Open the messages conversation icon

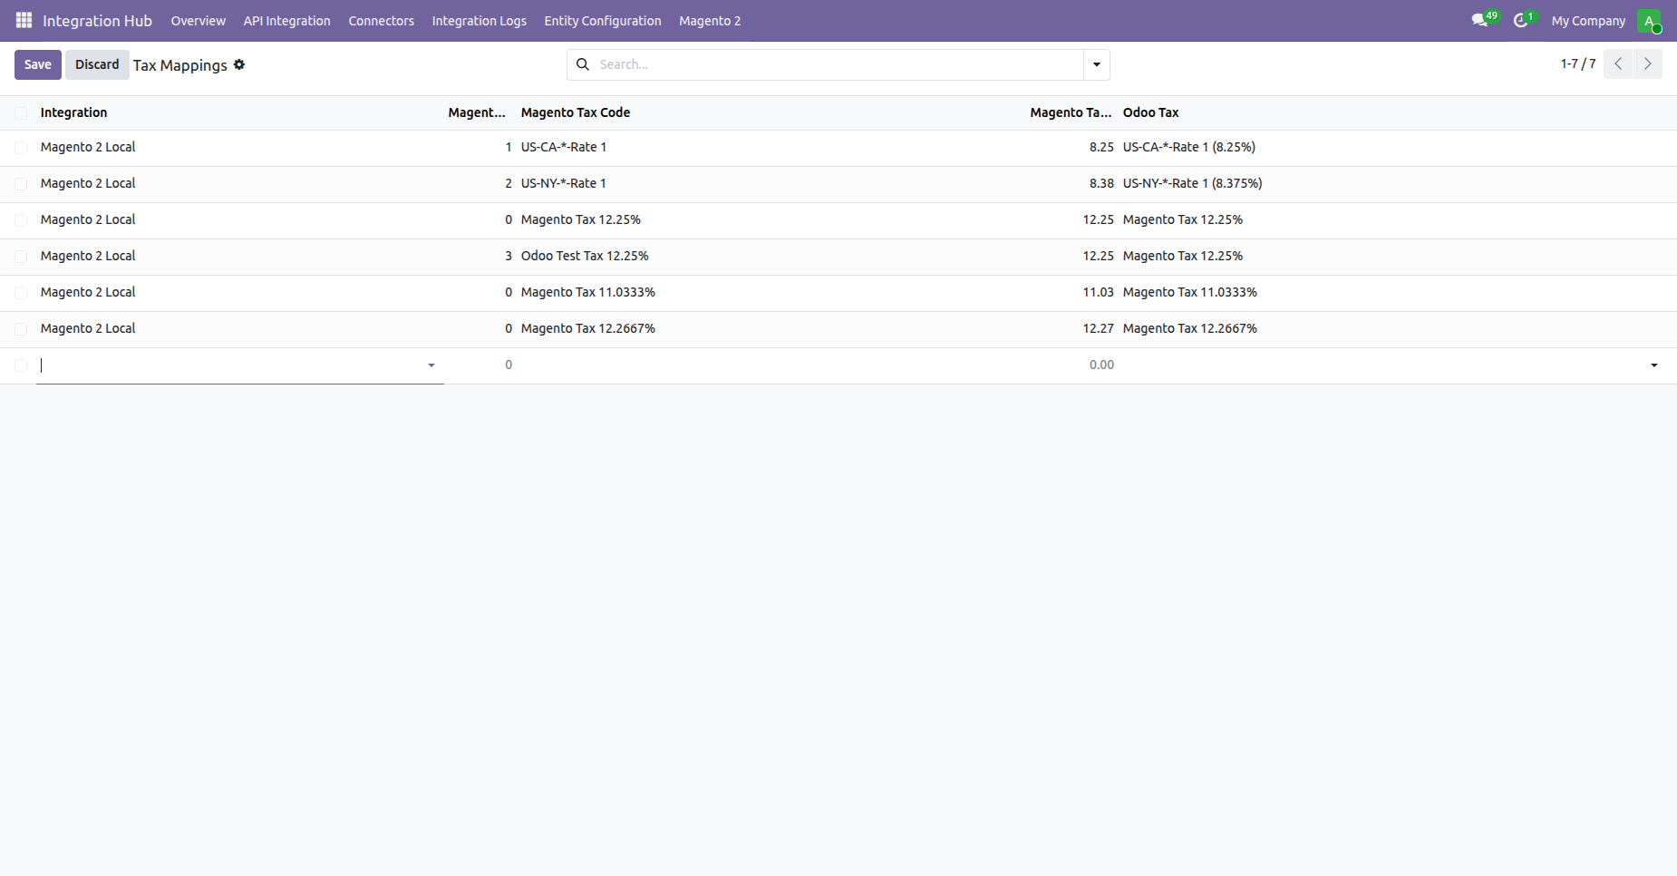[1479, 20]
